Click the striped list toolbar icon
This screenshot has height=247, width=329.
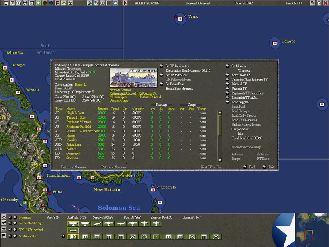coord(109,3)
